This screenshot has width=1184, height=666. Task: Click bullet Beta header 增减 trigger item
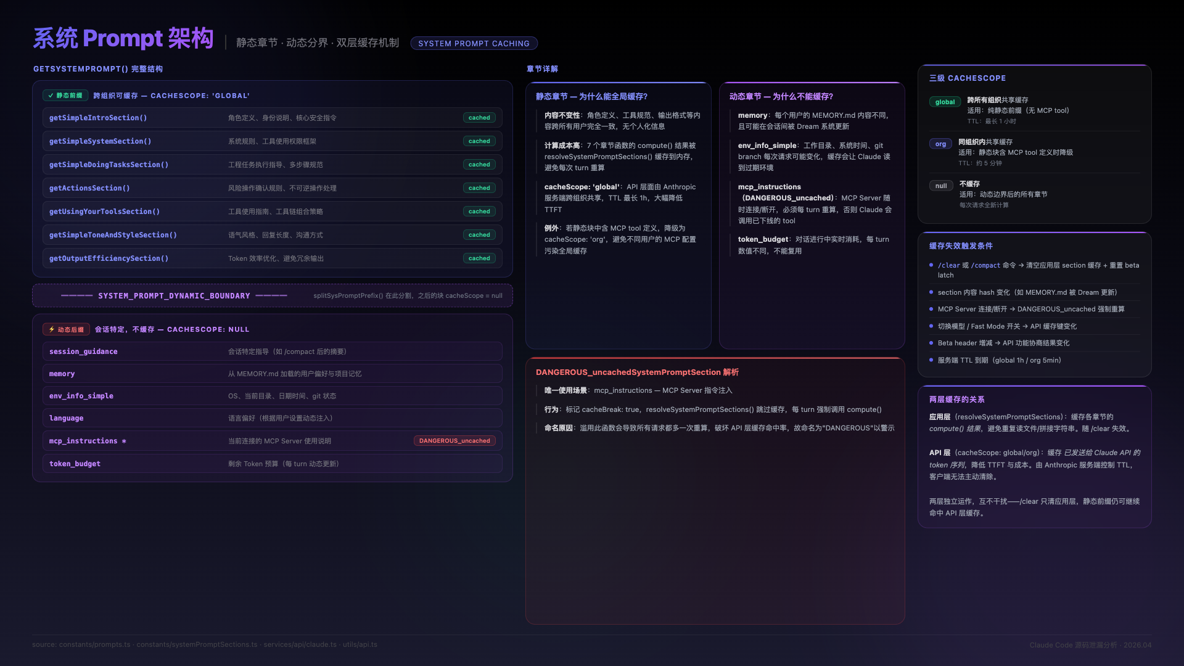[1003, 343]
